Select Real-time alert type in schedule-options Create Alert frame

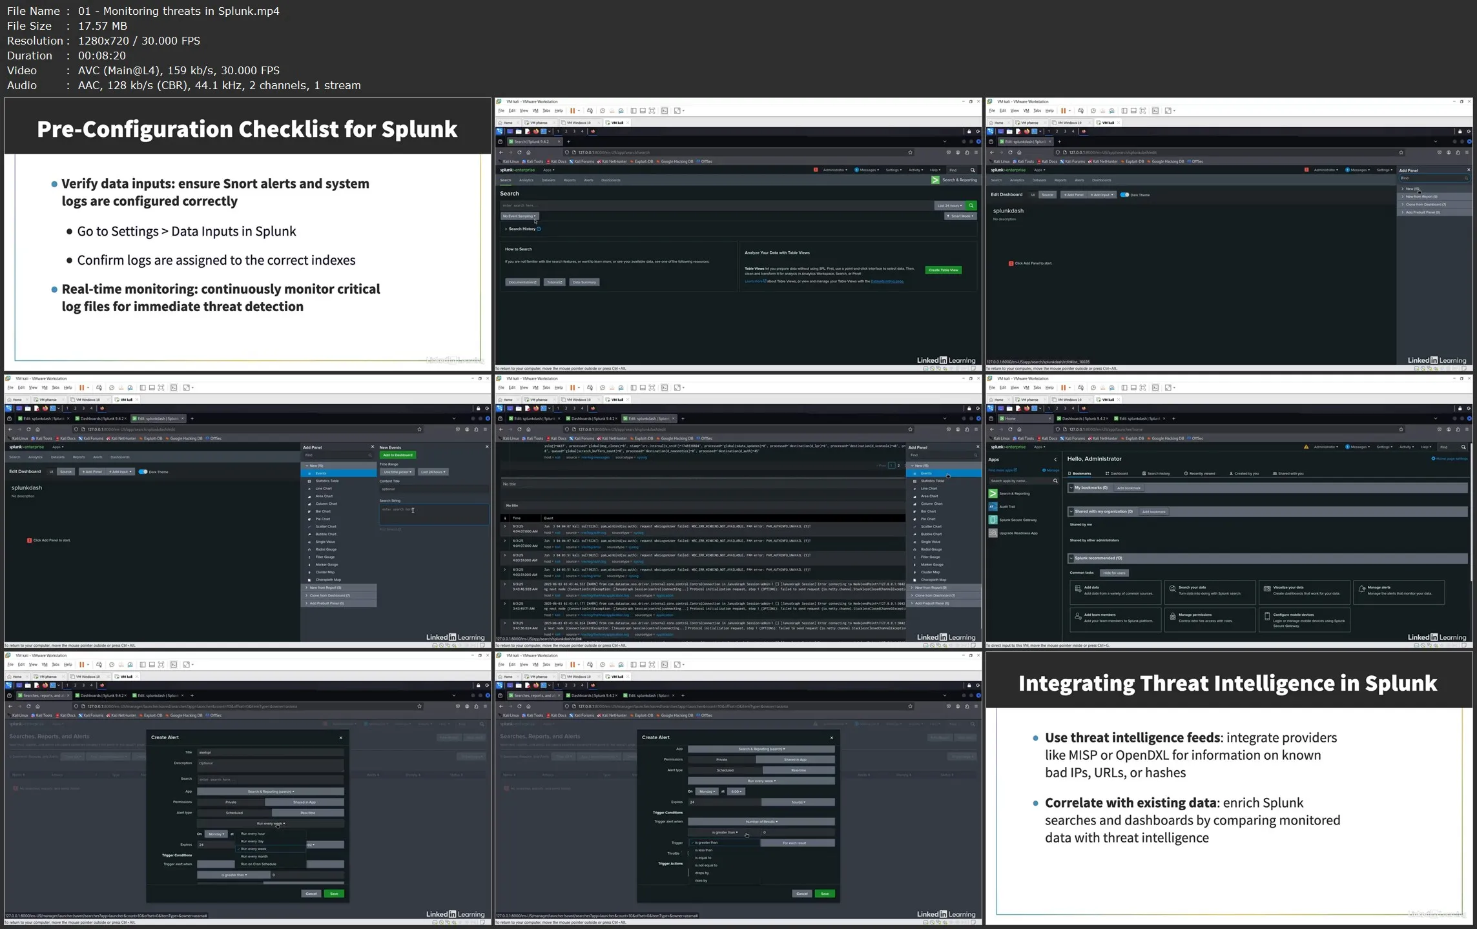point(308,813)
